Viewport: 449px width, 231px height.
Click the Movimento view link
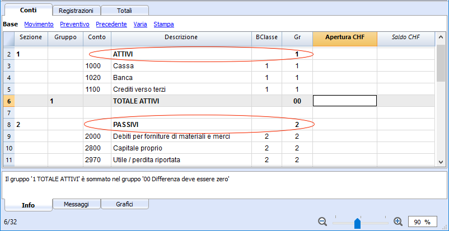[39, 25]
